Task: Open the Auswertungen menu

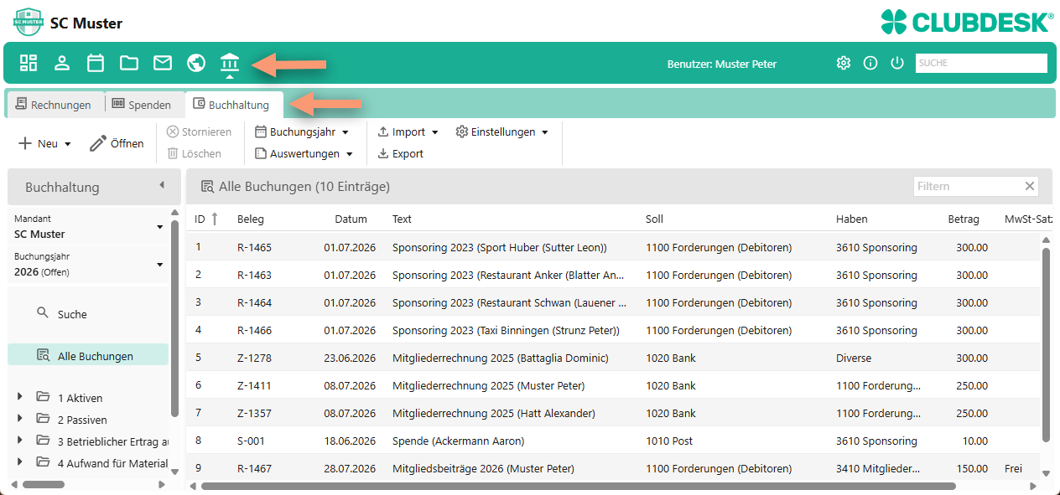Action: coord(304,153)
